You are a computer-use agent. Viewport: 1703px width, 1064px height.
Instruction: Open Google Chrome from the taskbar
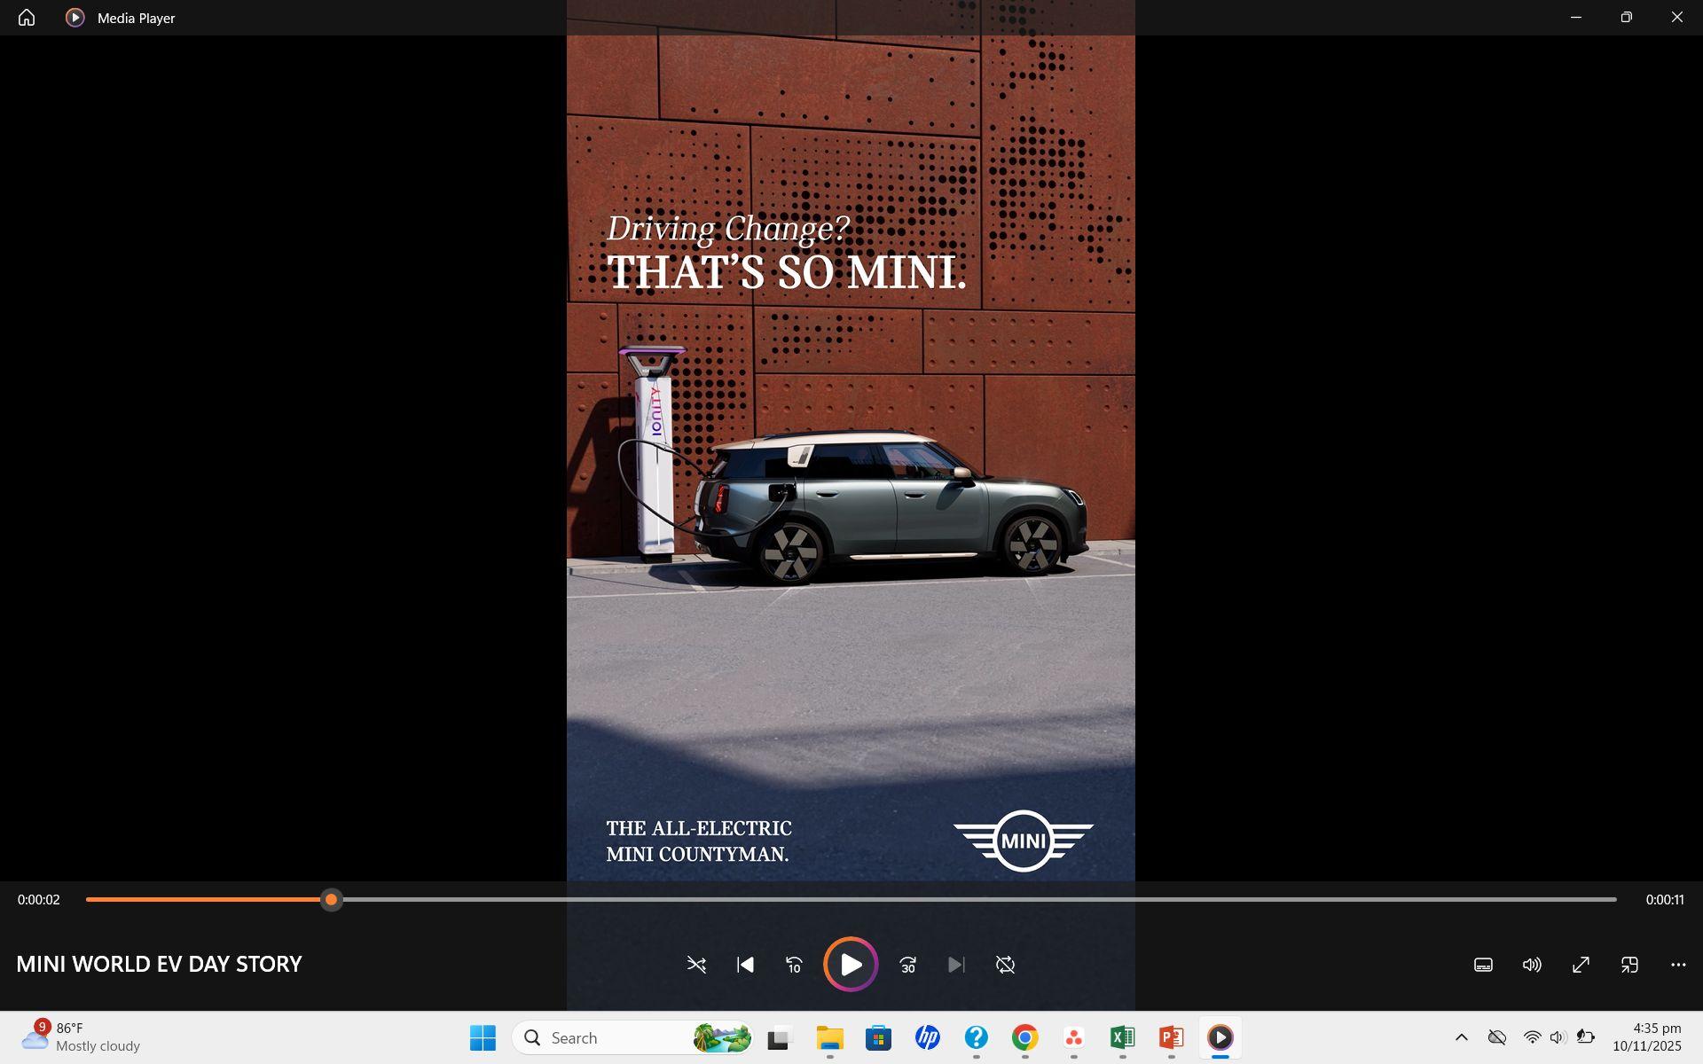pos(1024,1037)
